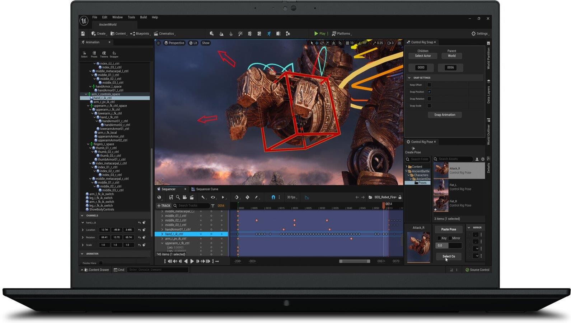Uncheck the Snap Position checkbox
This screenshot has width=571, height=323.
[429, 92]
